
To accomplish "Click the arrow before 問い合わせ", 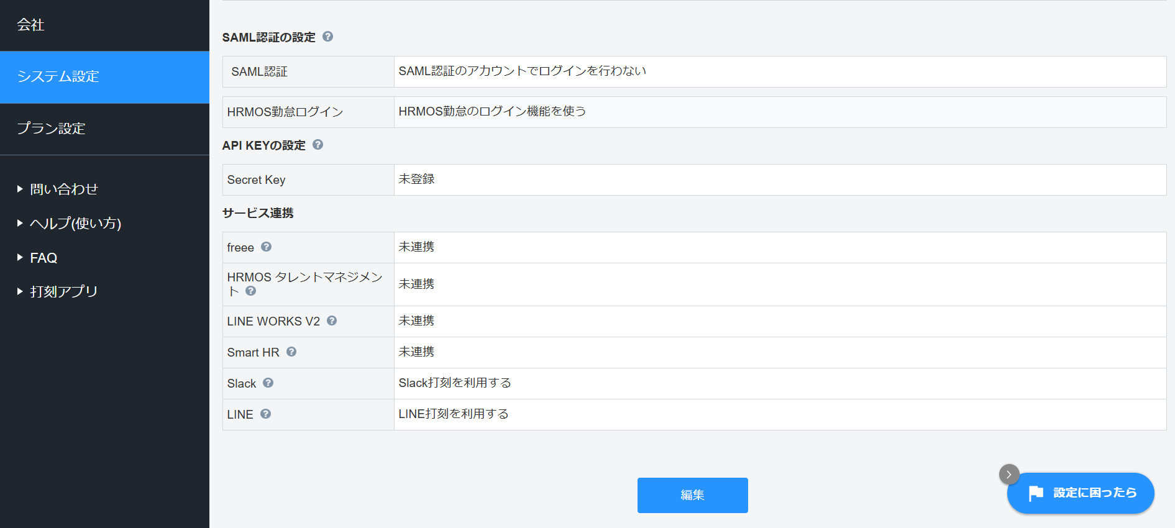I will coord(20,189).
